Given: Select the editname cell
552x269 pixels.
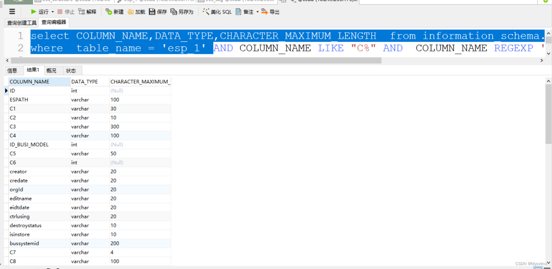Looking at the screenshot, I should click(39, 198).
